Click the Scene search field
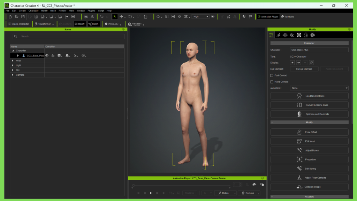 click(69, 36)
